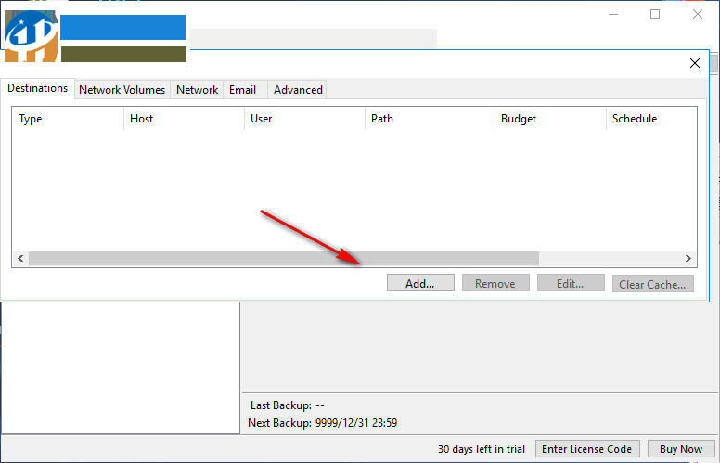
Task: Click the Clear Cache... button
Action: point(652,284)
